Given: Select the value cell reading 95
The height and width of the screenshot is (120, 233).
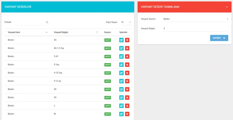Looking at the screenshot, I should click(x=55, y=97).
